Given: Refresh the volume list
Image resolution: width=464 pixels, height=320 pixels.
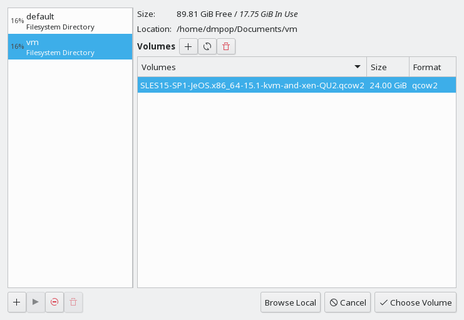Looking at the screenshot, I should click(x=207, y=46).
